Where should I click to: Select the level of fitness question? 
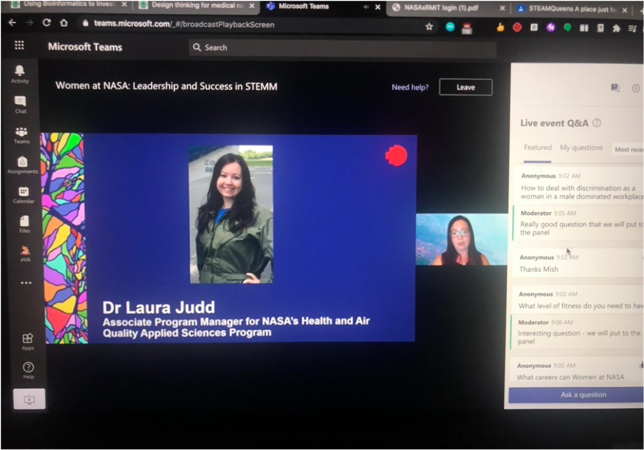point(577,300)
